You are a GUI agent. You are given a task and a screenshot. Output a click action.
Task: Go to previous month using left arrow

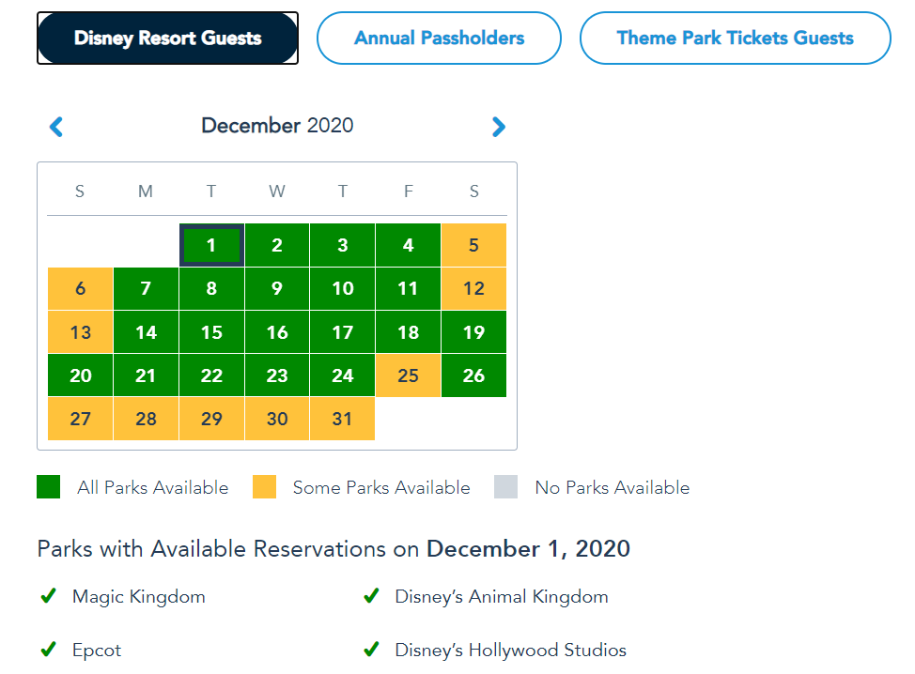(x=56, y=127)
